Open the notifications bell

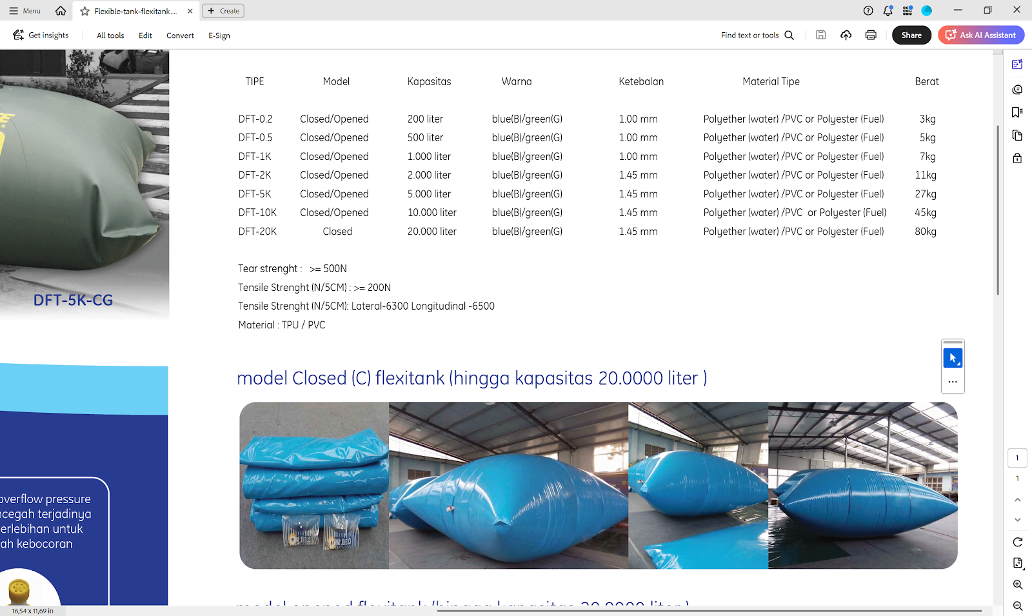[x=888, y=11]
